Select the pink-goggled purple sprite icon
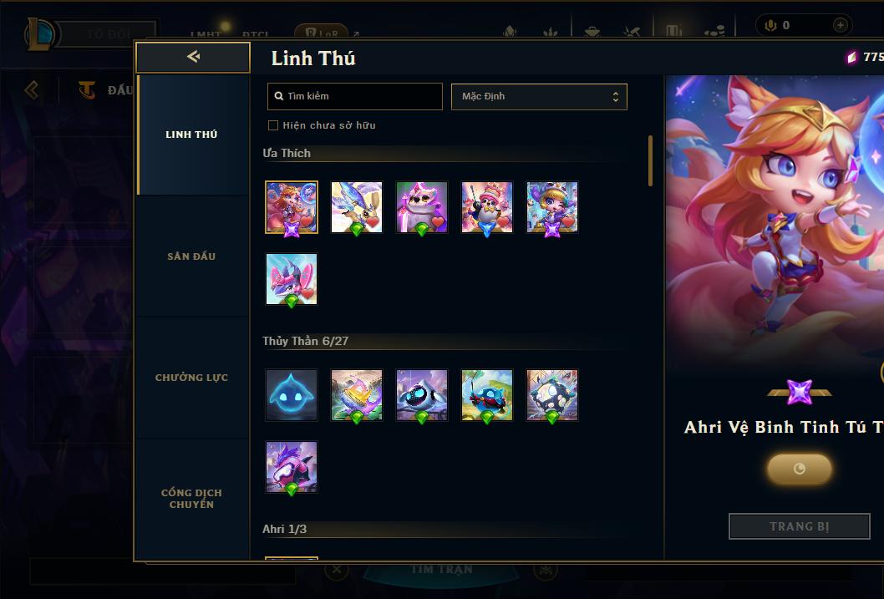This screenshot has width=884, height=599. (x=292, y=467)
